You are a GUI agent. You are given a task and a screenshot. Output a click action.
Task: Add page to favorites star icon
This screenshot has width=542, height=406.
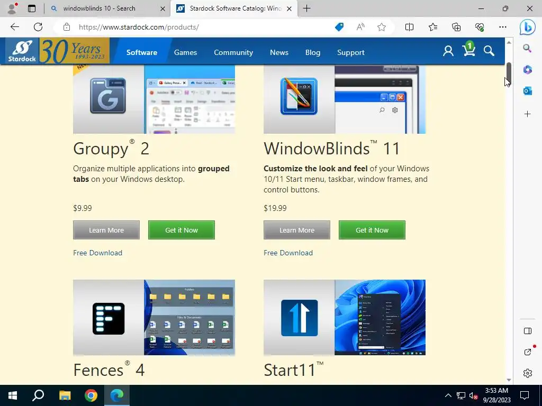[382, 27]
